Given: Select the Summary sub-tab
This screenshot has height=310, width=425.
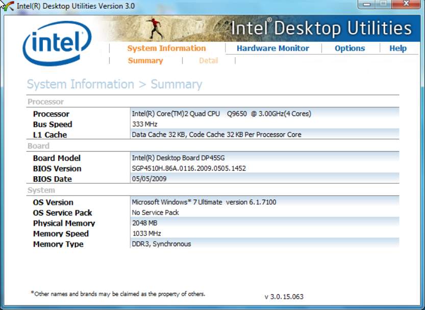Looking at the screenshot, I should [x=145, y=60].
